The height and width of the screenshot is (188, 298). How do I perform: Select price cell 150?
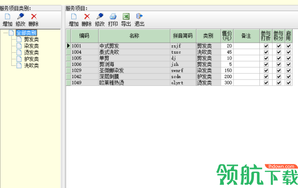click(227, 70)
